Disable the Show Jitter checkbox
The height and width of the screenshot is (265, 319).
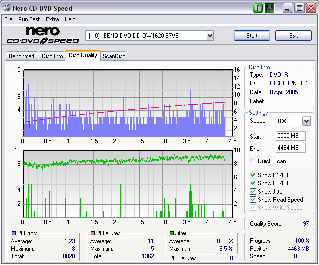point(253,191)
